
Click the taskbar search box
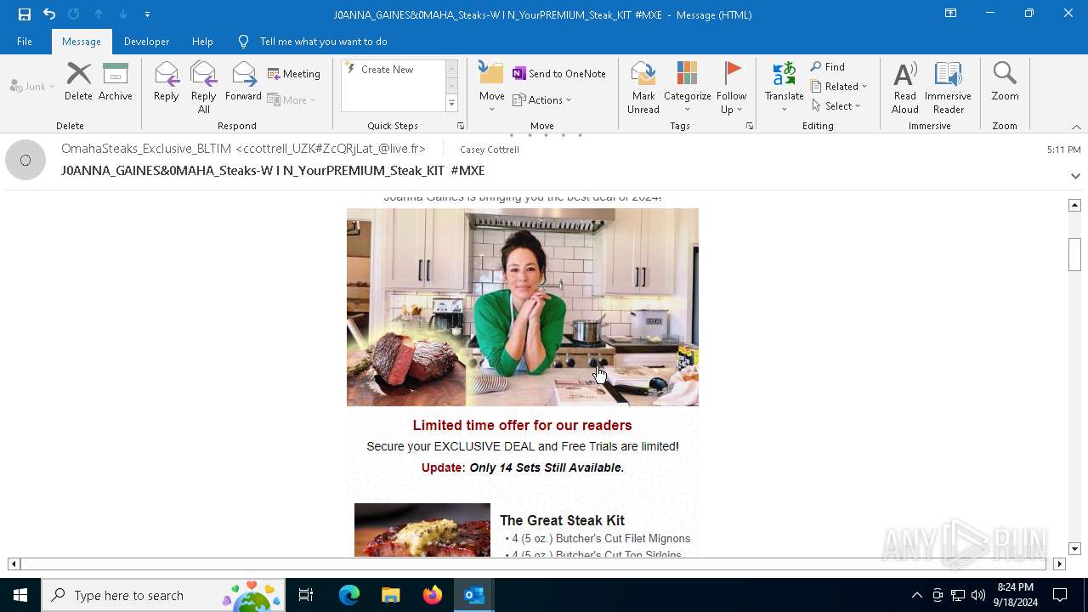click(x=163, y=595)
